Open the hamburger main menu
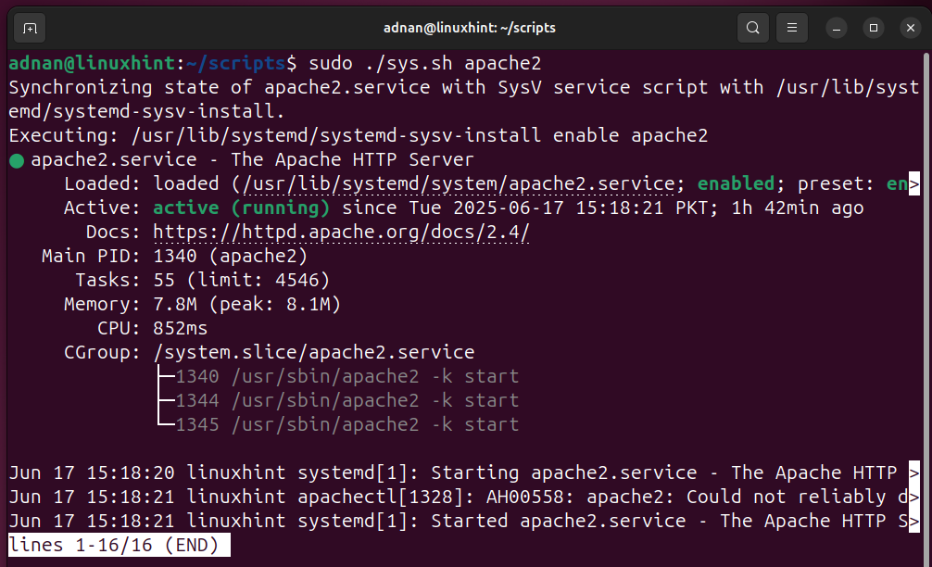The image size is (932, 567). click(791, 28)
